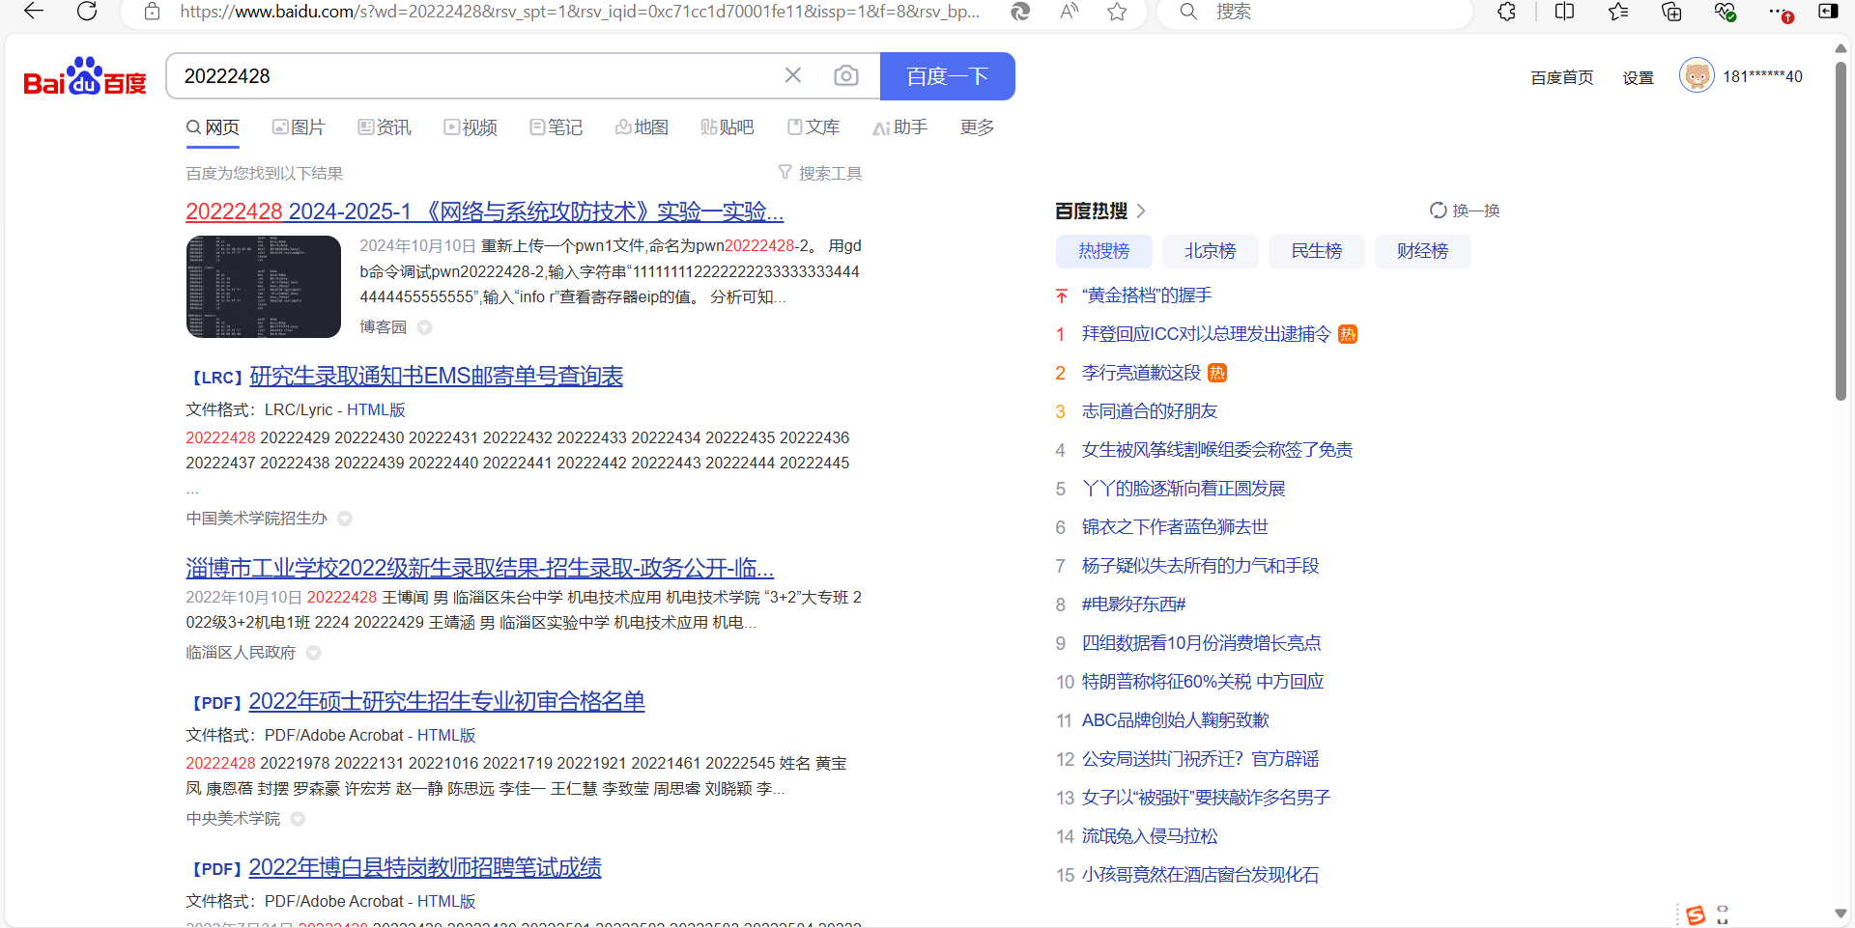This screenshot has height=928, width=1855.
Task: Select the 财经榜 hot list tab
Action: [1423, 251]
